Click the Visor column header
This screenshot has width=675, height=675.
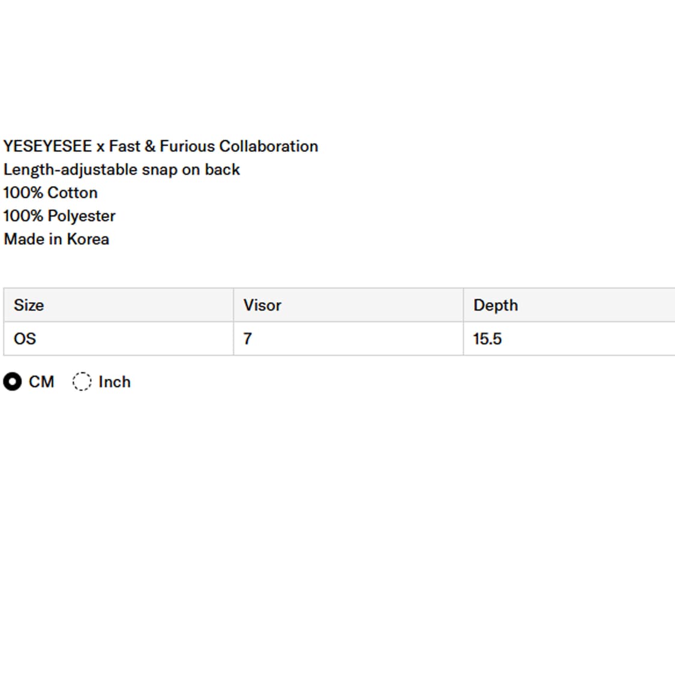coord(262,305)
